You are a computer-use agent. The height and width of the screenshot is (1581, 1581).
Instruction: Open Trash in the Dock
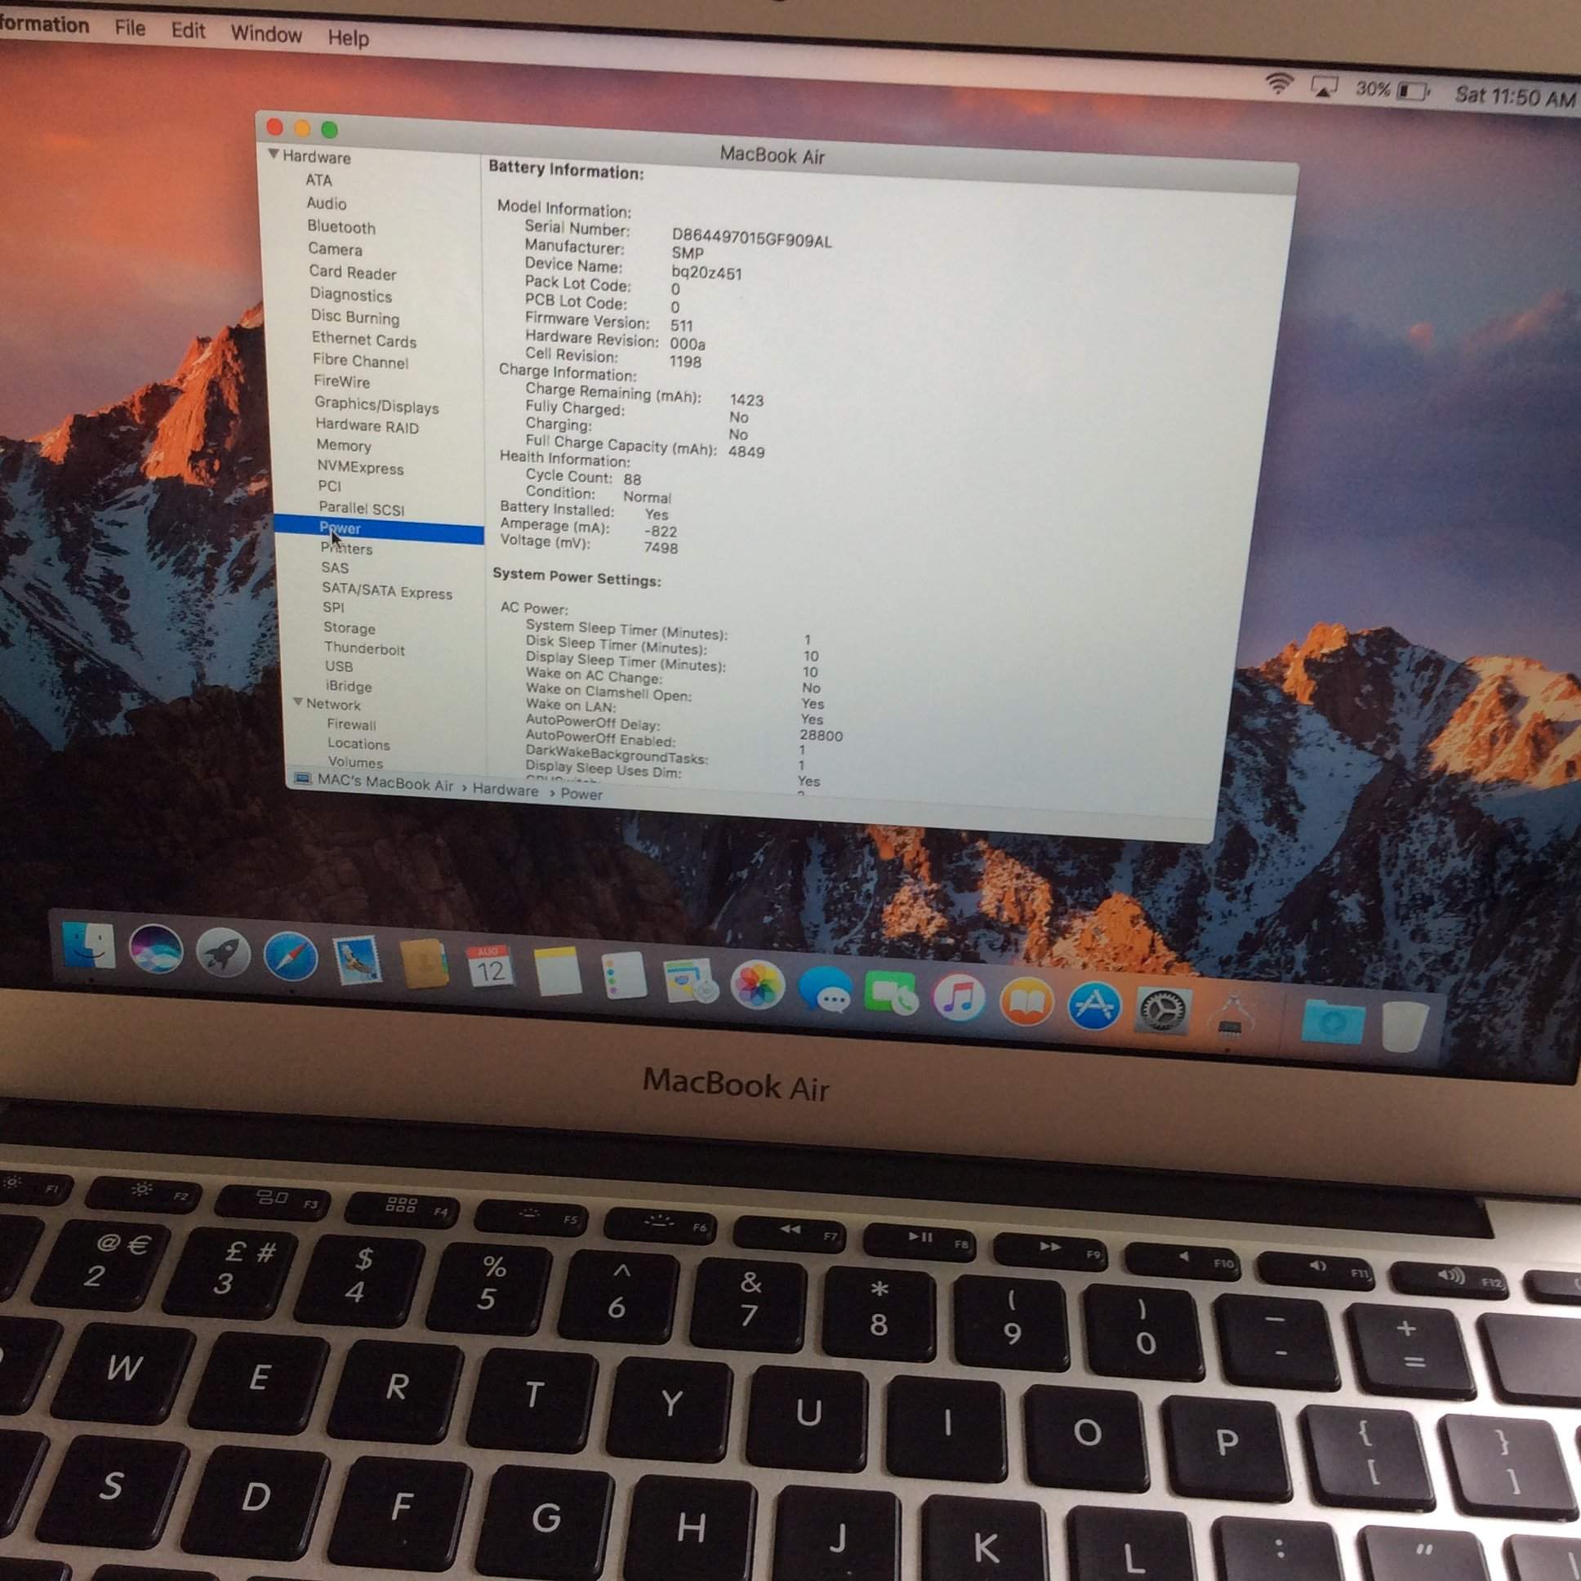coord(1405,1027)
